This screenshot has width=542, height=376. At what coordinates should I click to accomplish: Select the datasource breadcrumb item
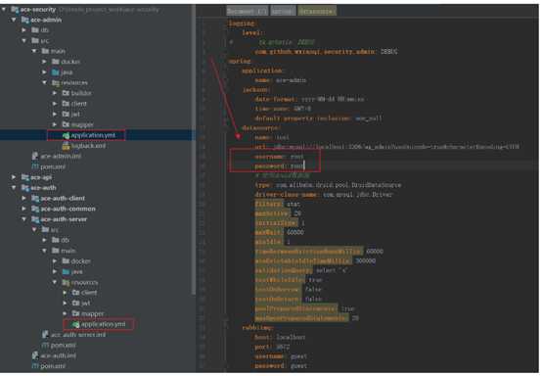316,11
